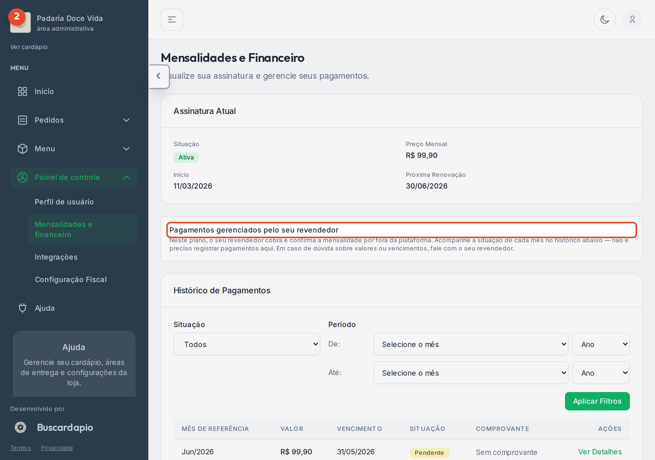
Task: Click the 30/06/2026 renewal date
Action: coord(427,186)
